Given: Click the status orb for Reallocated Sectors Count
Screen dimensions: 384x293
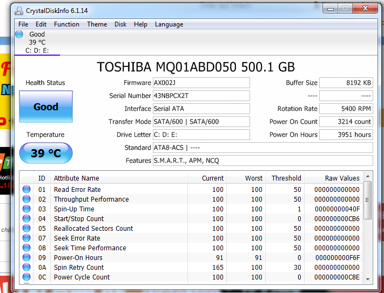Looking at the screenshot, I should click(x=26, y=229).
